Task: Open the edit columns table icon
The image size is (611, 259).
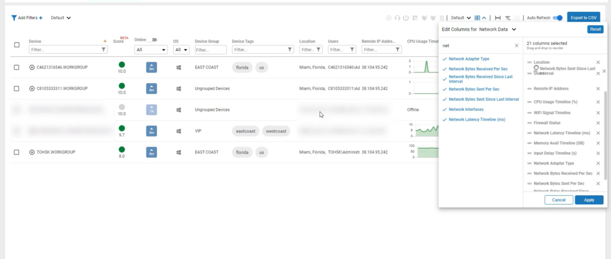Action: click(476, 18)
